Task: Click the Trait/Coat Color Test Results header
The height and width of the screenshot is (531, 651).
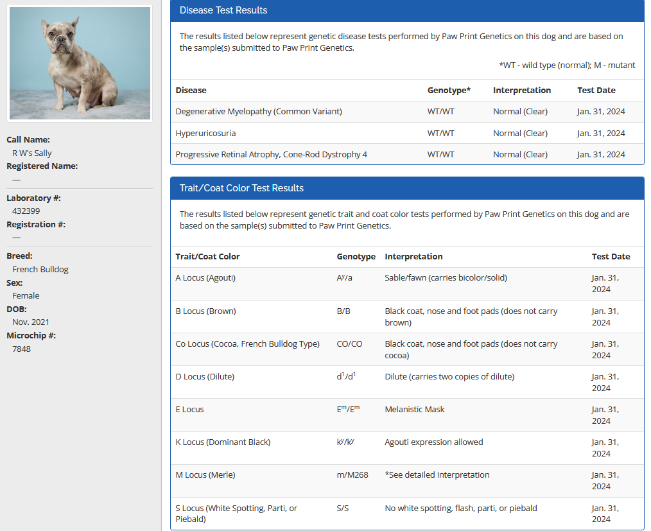Action: (x=241, y=188)
